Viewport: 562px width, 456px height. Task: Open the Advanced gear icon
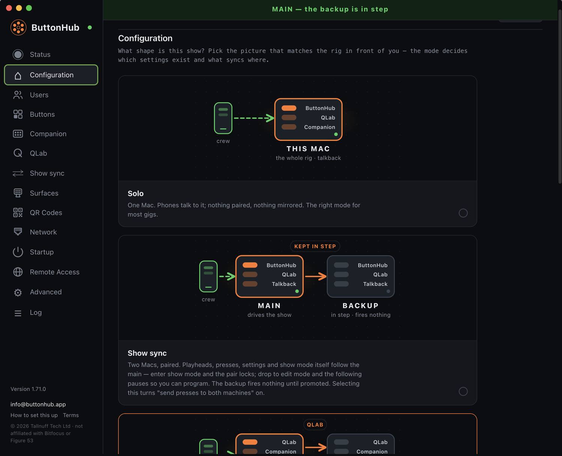click(18, 292)
